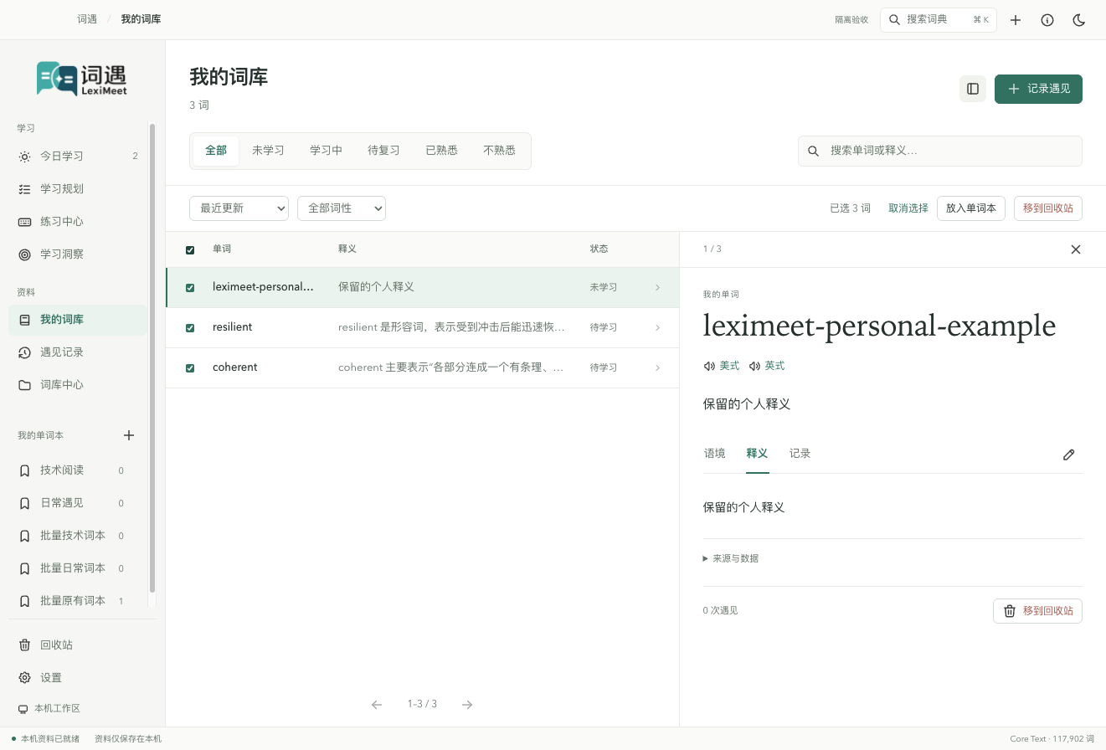Click 放入单词本 button

coord(971,208)
